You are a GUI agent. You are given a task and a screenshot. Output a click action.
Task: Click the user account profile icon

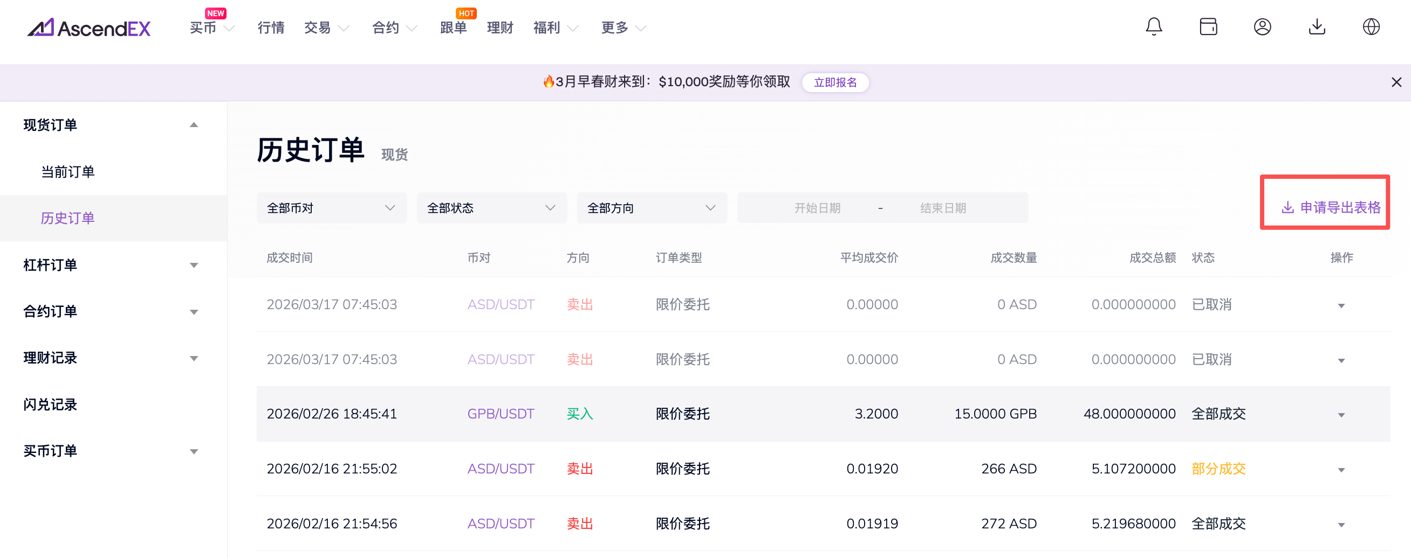pos(1262,26)
